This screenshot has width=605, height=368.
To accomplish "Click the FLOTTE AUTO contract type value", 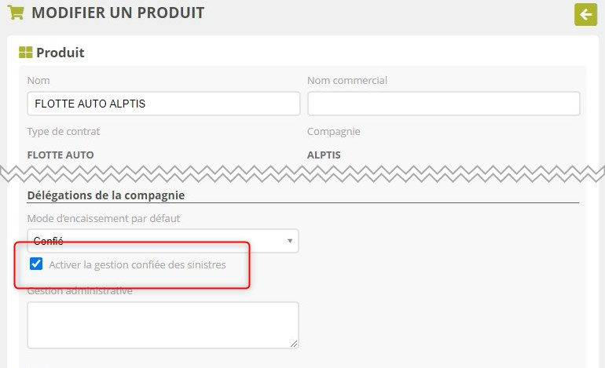I will pyautogui.click(x=60, y=155).
